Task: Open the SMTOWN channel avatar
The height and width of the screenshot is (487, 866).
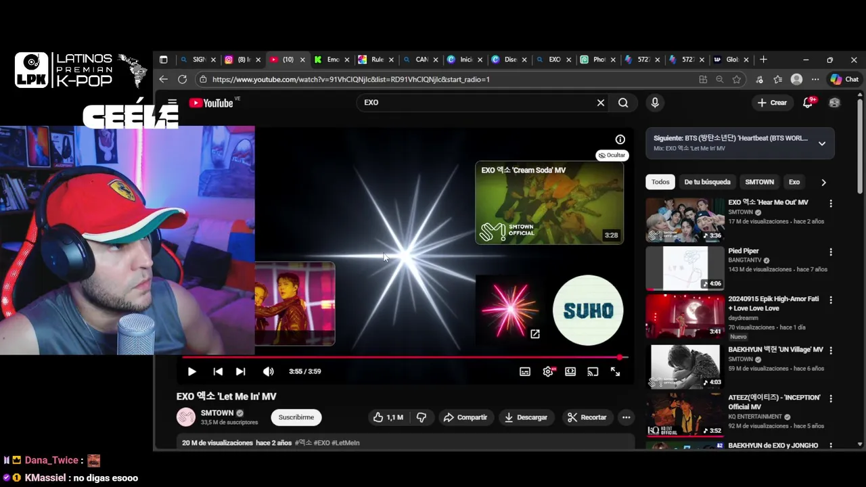Action: 186,417
